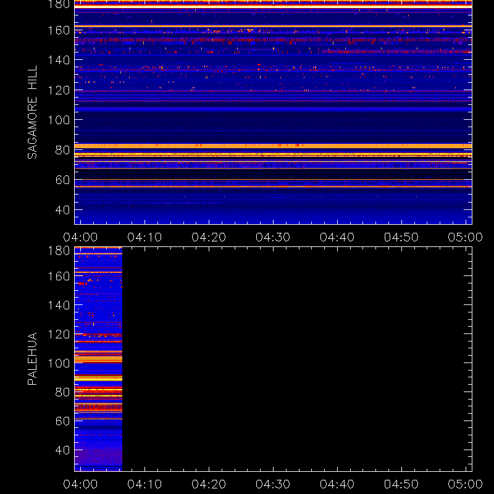Screen dimensions: 494x494
Task: Click frequency label 100 on Sagamore Hill axis
Action: tap(59, 120)
